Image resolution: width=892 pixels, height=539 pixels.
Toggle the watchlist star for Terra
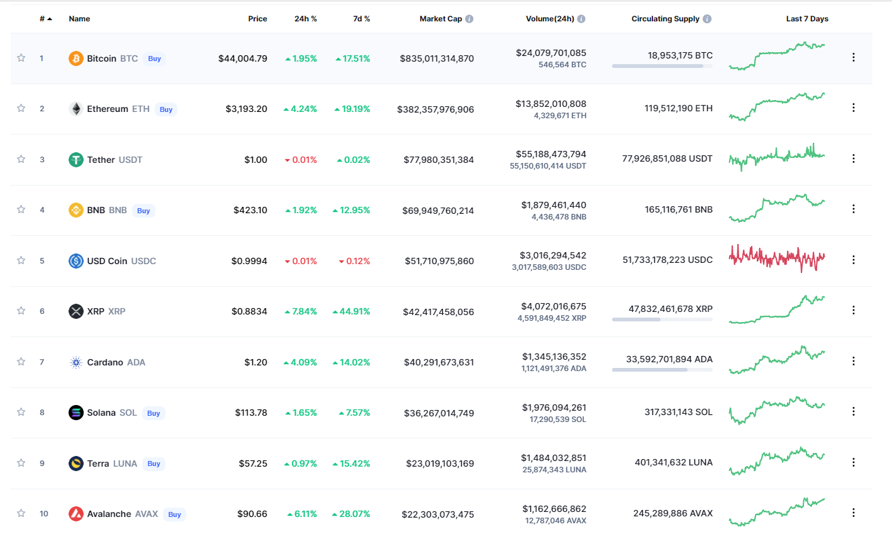click(21, 463)
